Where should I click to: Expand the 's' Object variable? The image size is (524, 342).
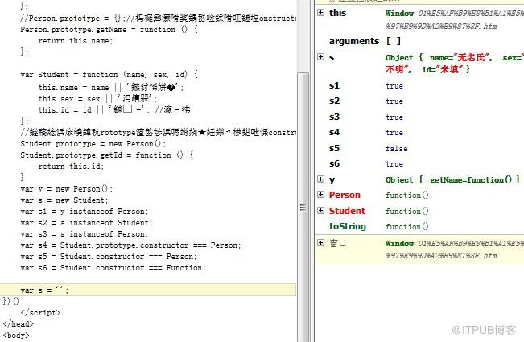point(321,57)
